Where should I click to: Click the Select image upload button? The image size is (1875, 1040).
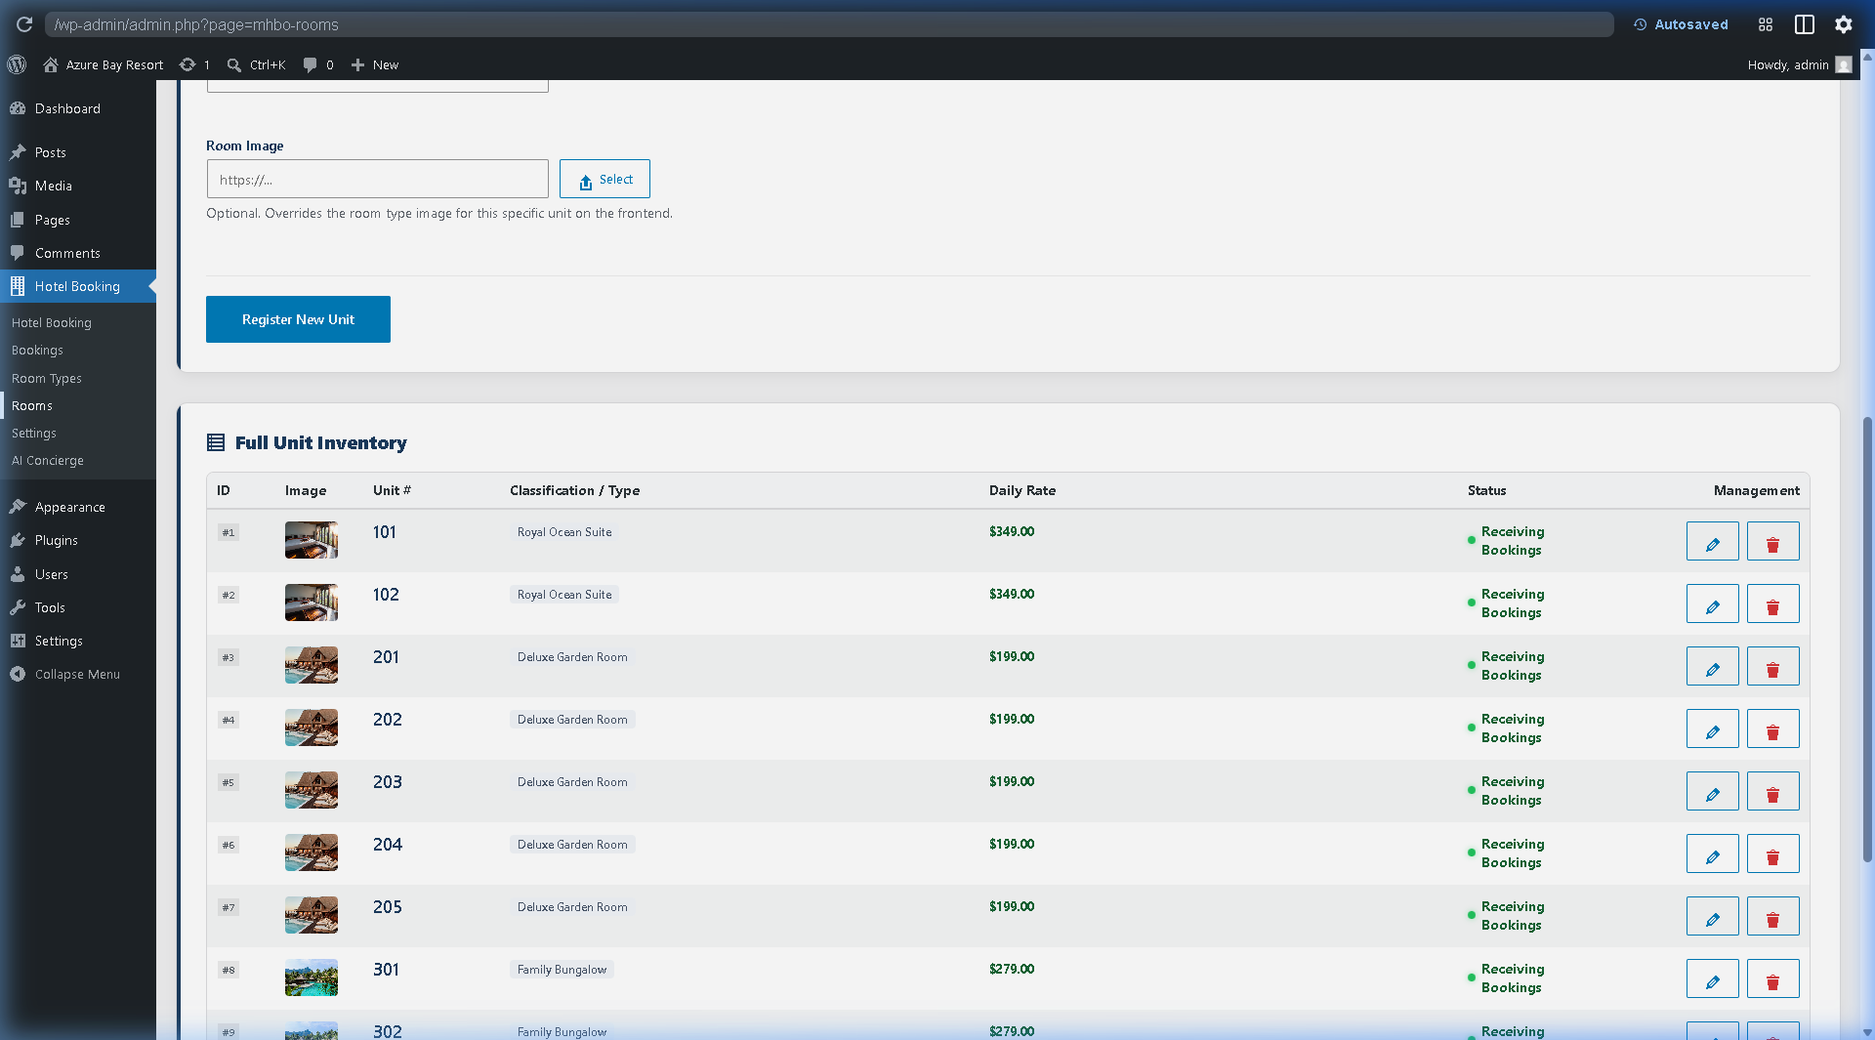[604, 179]
